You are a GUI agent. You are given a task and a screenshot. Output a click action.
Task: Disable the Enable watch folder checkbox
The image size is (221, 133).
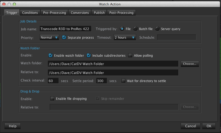pyautogui.click(x=51, y=55)
